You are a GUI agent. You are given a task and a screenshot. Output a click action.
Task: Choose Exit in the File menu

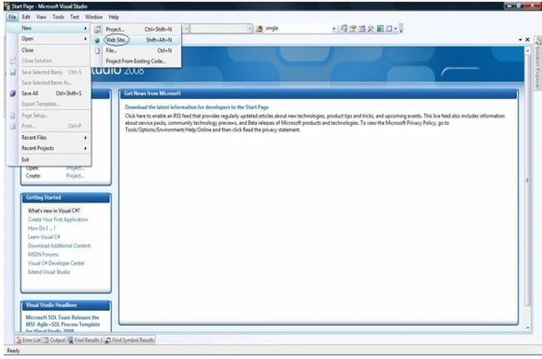click(x=48, y=160)
